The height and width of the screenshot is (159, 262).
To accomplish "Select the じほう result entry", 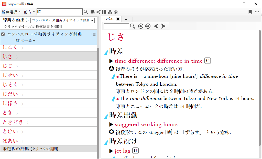I will (x=48, y=103).
